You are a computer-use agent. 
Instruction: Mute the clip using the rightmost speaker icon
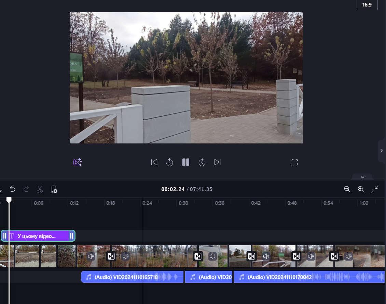pyautogui.click(x=349, y=256)
